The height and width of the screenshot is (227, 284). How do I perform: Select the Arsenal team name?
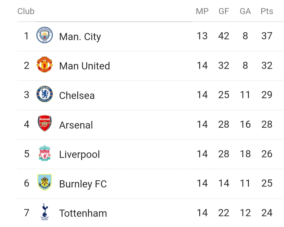(76, 125)
